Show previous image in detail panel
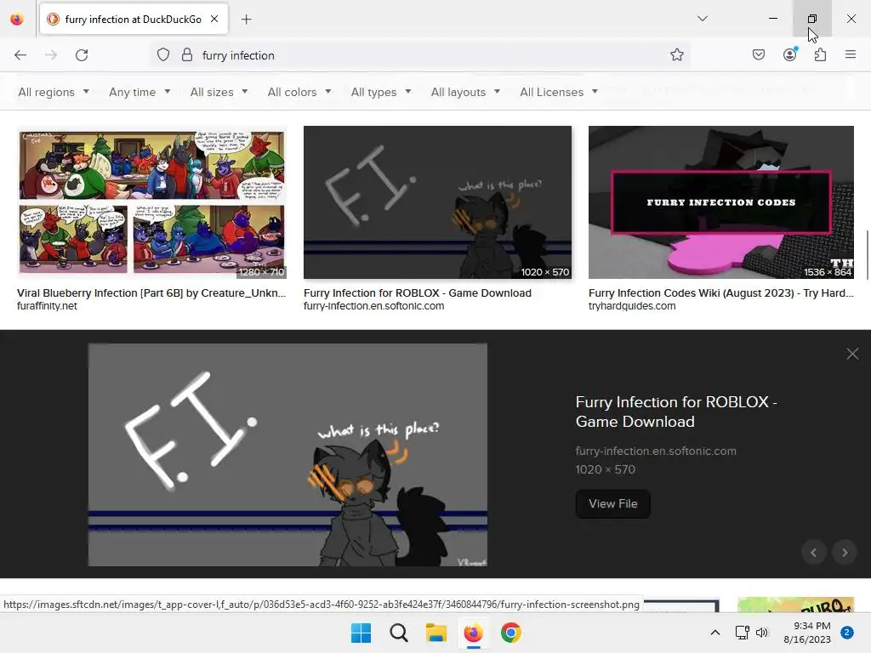Screen dimensions: 871x653 (x=813, y=553)
